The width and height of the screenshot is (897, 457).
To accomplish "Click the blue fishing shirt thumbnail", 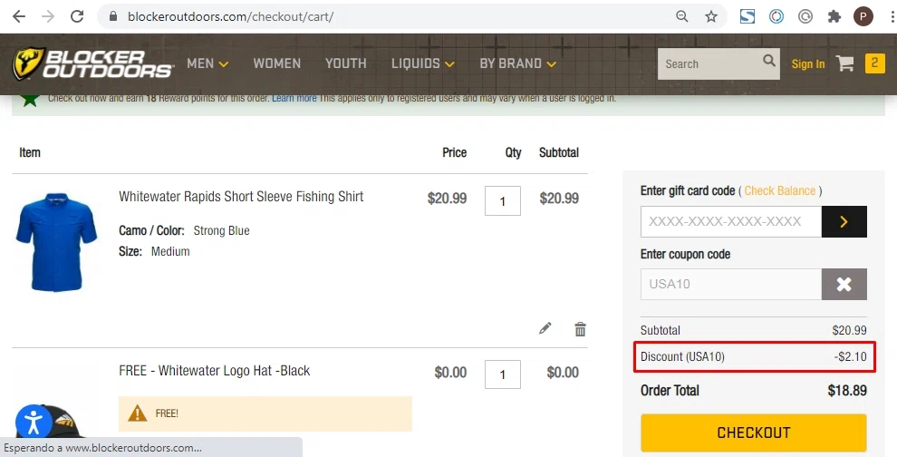I will (x=56, y=242).
